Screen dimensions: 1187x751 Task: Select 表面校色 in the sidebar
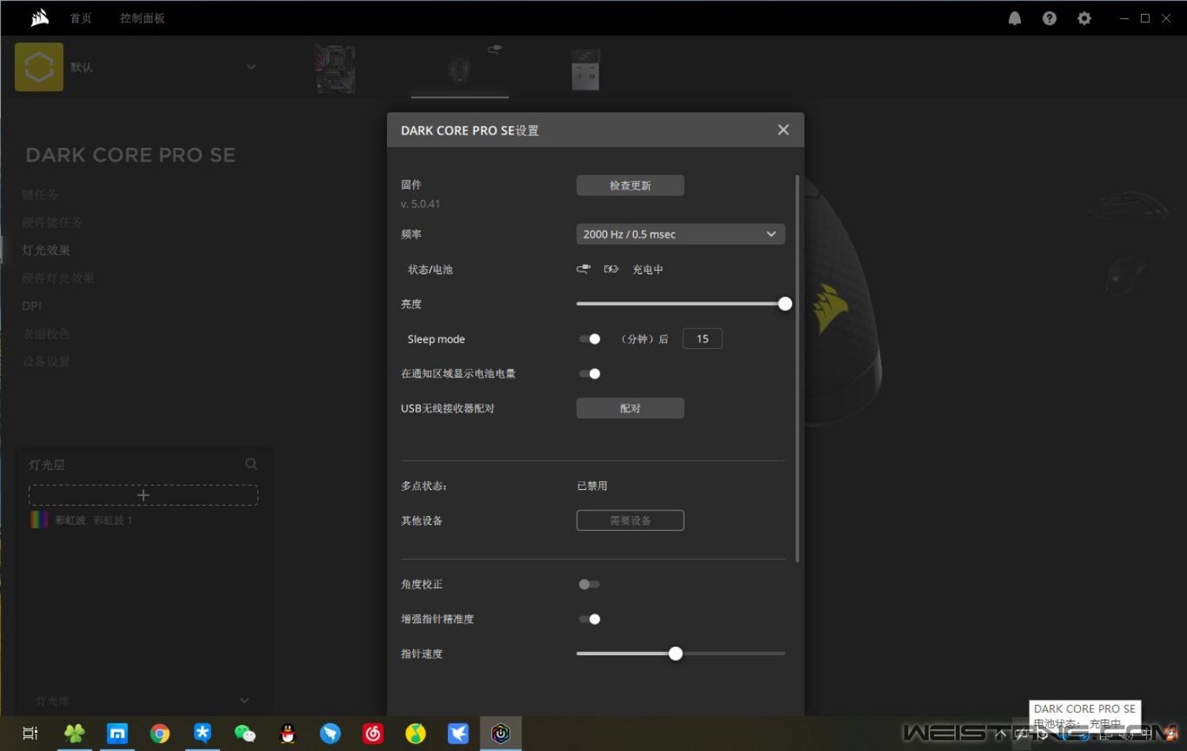(x=46, y=334)
